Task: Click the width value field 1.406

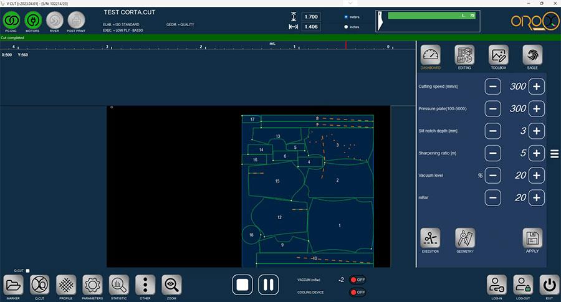Action: point(311,27)
